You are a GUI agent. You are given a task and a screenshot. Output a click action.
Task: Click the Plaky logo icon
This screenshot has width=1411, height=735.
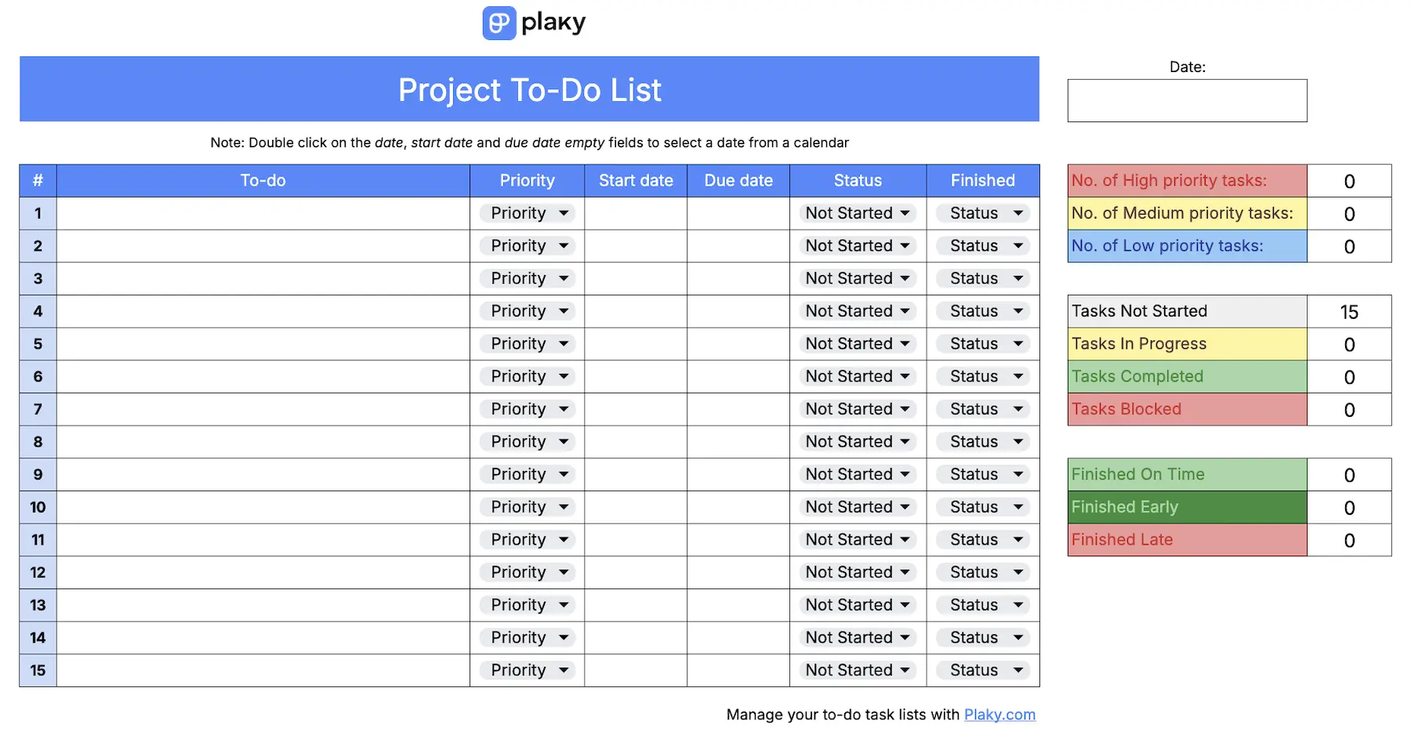pyautogui.click(x=499, y=23)
